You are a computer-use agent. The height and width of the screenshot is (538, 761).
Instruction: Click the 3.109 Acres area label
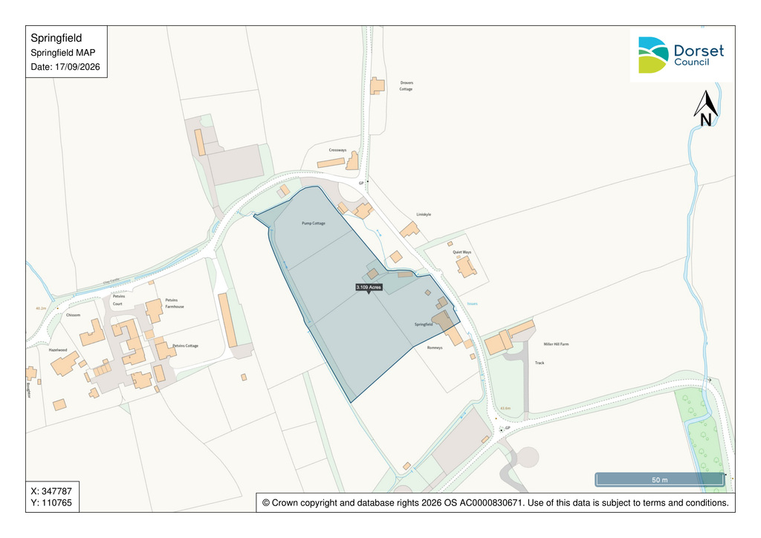point(369,288)
